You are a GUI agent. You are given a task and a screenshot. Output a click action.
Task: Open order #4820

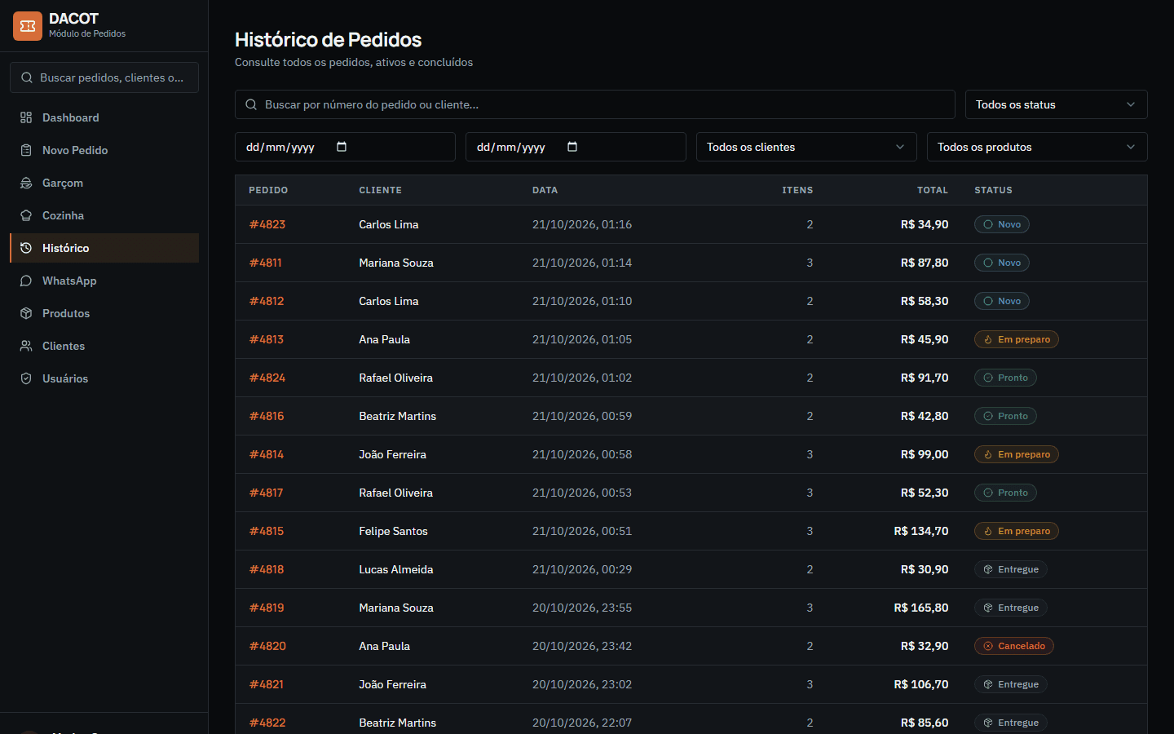pos(267,646)
